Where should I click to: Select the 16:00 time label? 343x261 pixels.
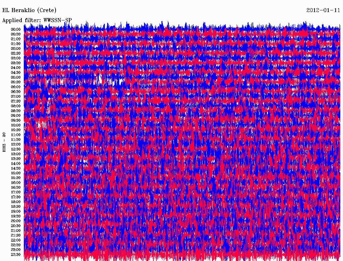(x=16, y=183)
